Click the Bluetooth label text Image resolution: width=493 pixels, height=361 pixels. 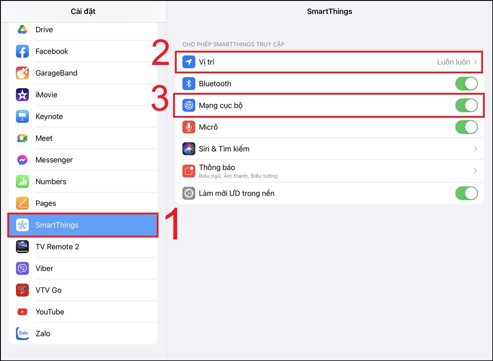tap(215, 84)
